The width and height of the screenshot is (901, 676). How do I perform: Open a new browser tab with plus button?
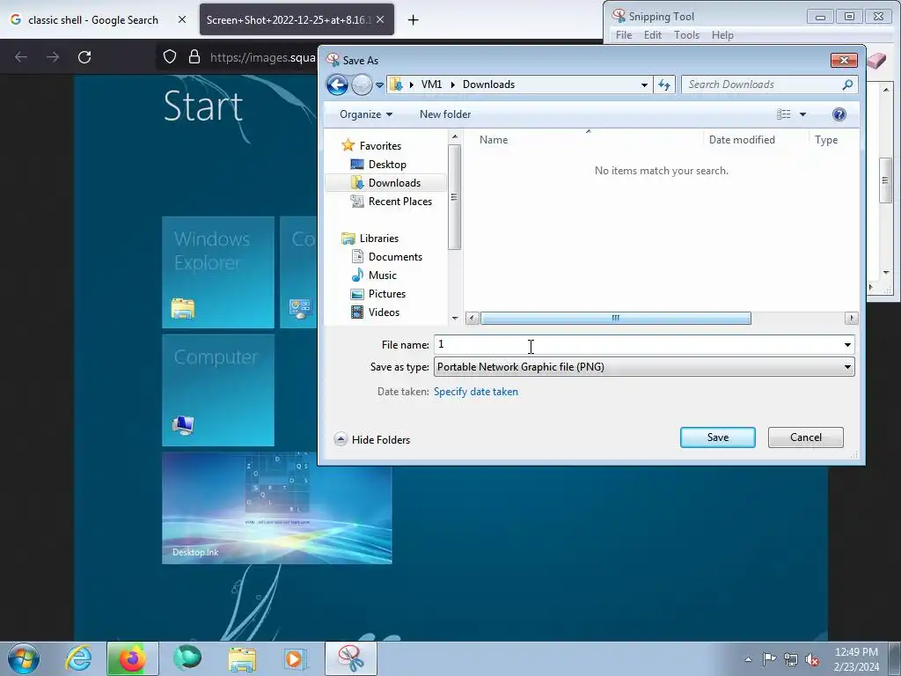click(x=413, y=20)
